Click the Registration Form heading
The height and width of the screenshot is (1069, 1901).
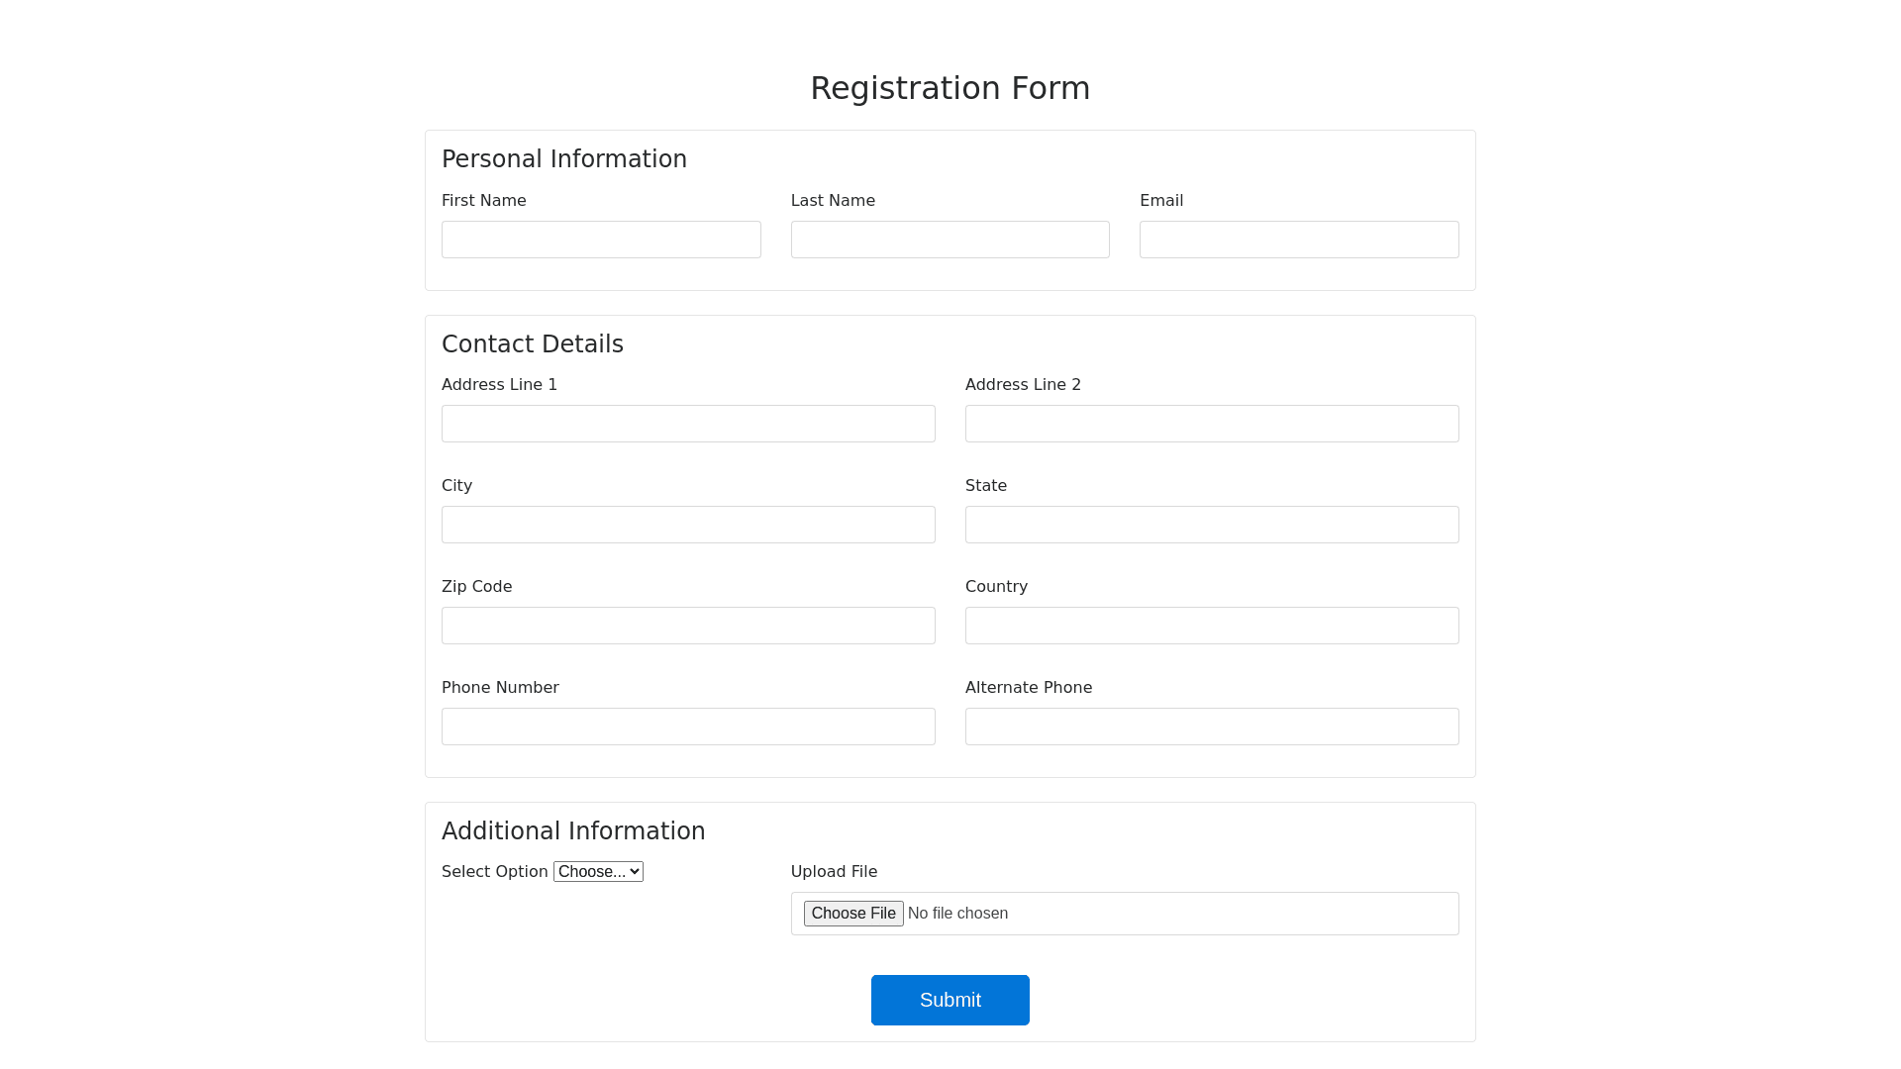pos(950,88)
